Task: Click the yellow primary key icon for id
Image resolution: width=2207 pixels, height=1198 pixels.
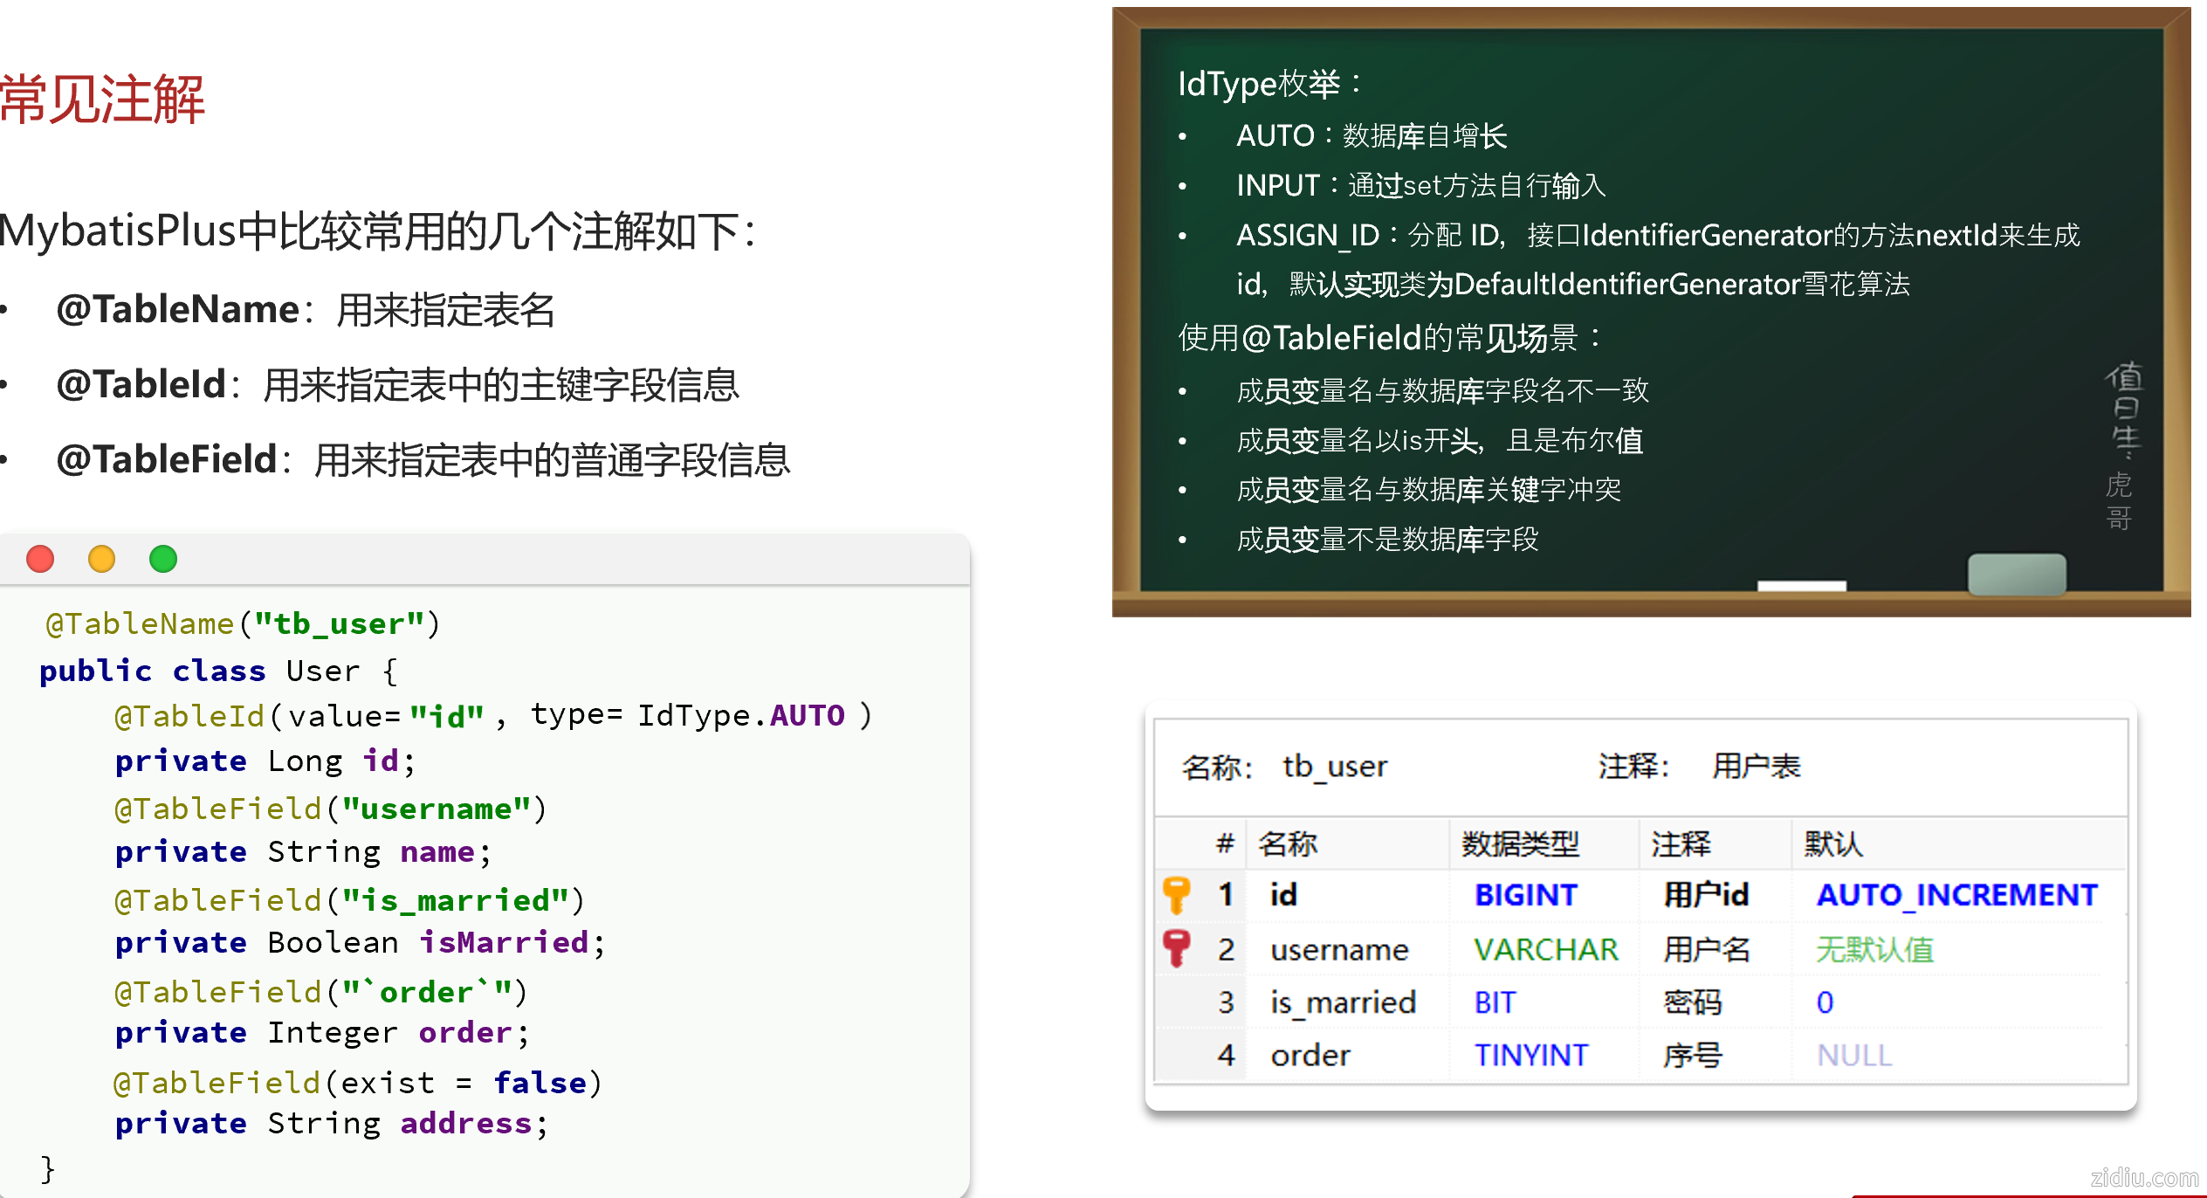Action: pyautogui.click(x=1177, y=894)
